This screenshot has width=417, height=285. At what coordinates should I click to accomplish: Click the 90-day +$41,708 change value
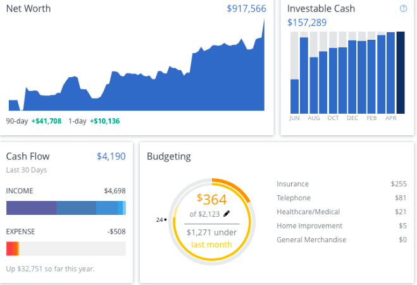tap(47, 121)
